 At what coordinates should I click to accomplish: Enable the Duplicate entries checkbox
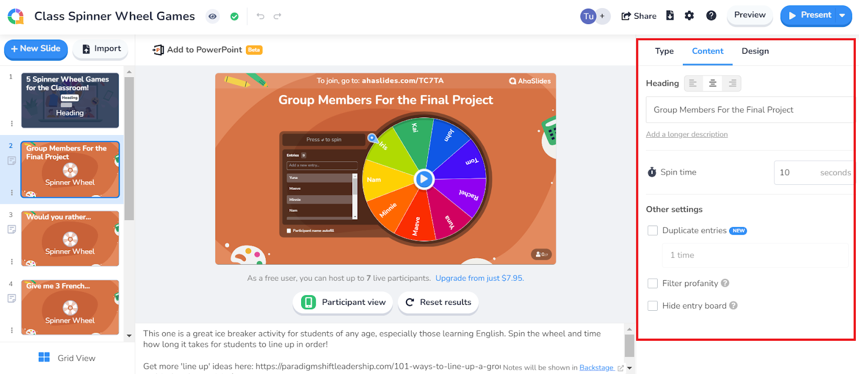[x=653, y=230]
